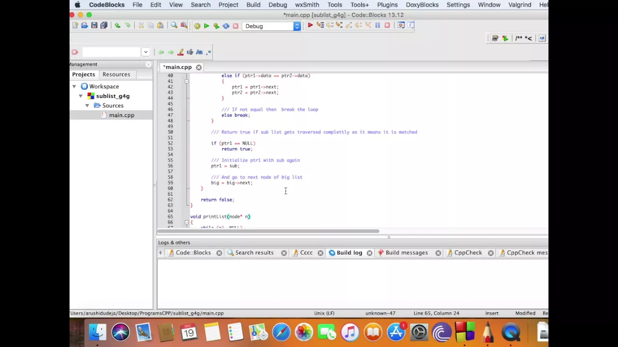Image resolution: width=618 pixels, height=347 pixels.
Task: Click the horizontal scrollbar of the editor
Action: tap(268, 231)
